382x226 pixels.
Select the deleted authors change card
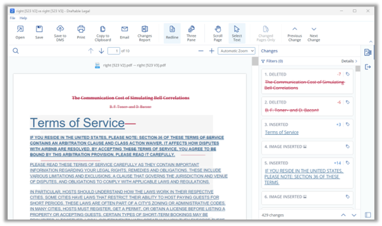pyautogui.click(x=307, y=107)
